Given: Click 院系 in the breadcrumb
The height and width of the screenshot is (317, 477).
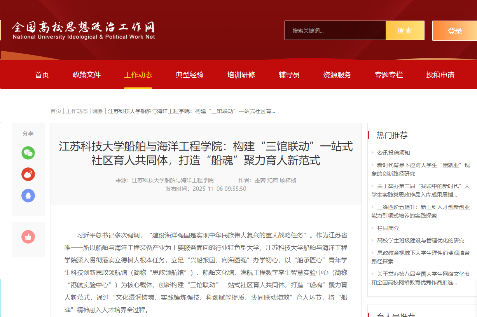Looking at the screenshot, I should click(x=98, y=111).
